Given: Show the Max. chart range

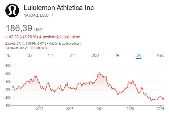Looking at the screenshot, I should point(160,55).
